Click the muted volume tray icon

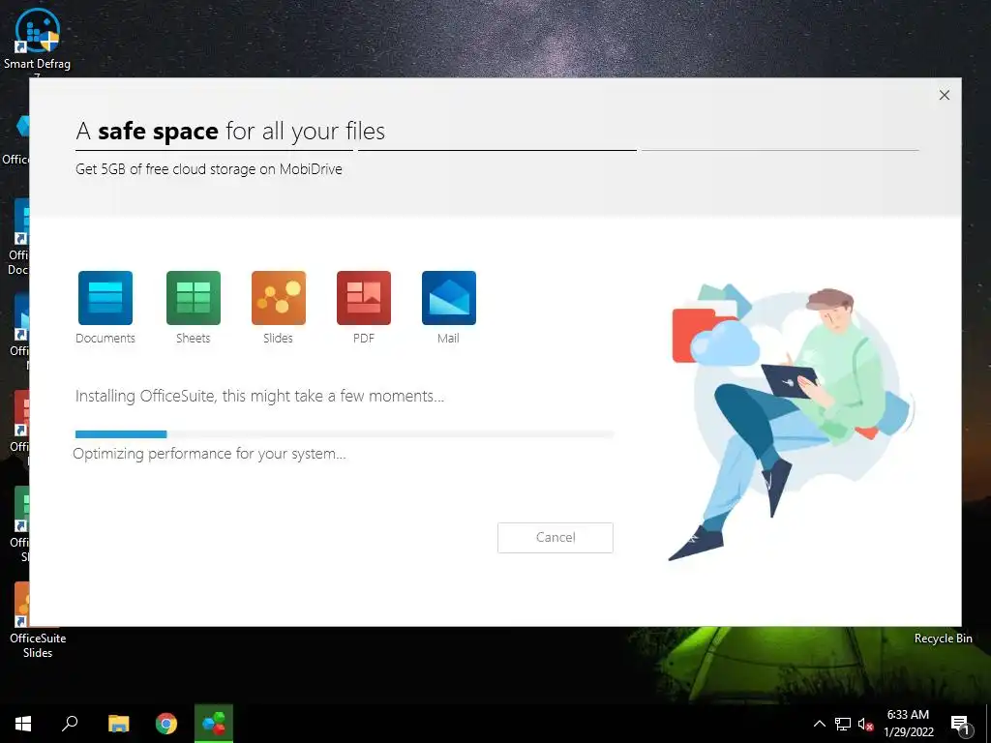tap(866, 724)
